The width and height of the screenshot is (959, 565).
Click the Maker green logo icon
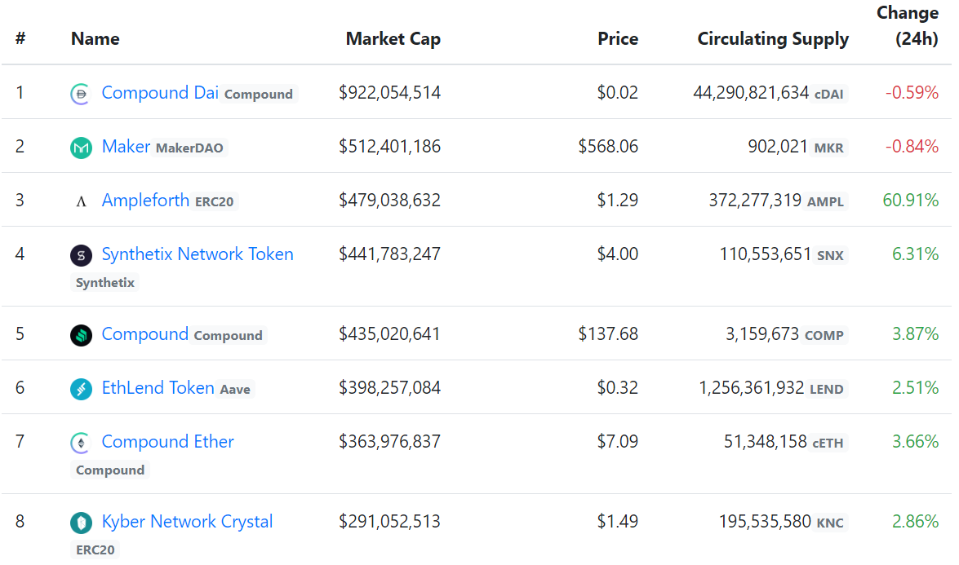81,148
